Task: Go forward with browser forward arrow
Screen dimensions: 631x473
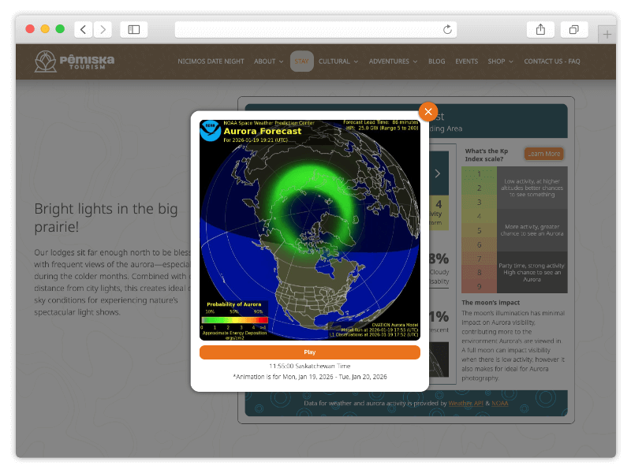Action: [x=103, y=30]
